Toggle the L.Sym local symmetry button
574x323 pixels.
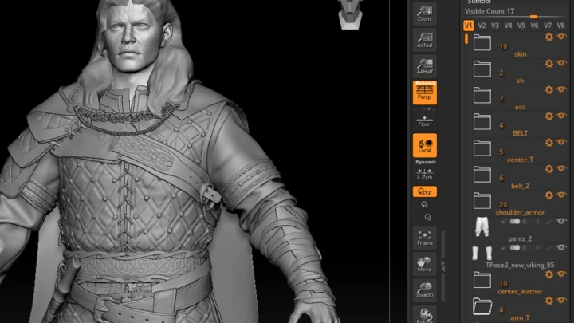pos(425,174)
